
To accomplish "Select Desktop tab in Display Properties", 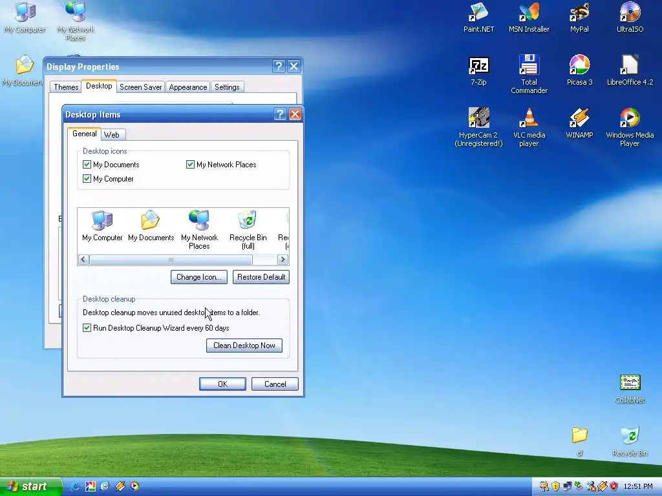I will click(99, 86).
